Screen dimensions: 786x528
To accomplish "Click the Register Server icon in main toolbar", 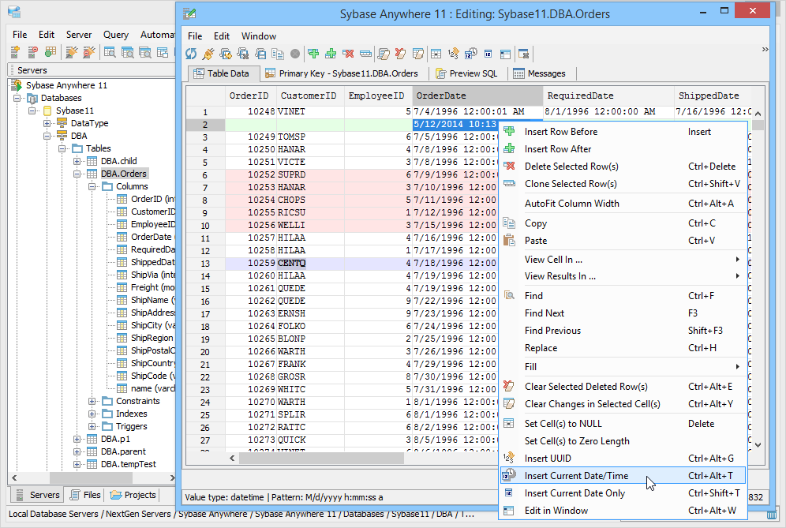I will 15,51.
